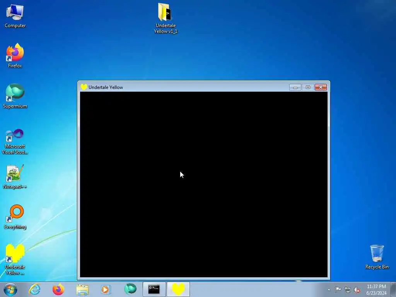The height and width of the screenshot is (297, 396).
Task: Show hidden system tray icons
Action: pyautogui.click(x=329, y=290)
